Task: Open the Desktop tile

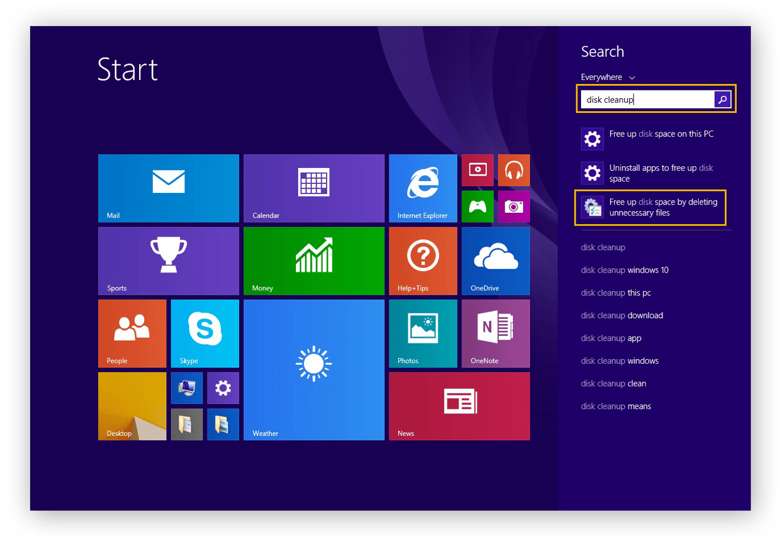Action: point(132,406)
